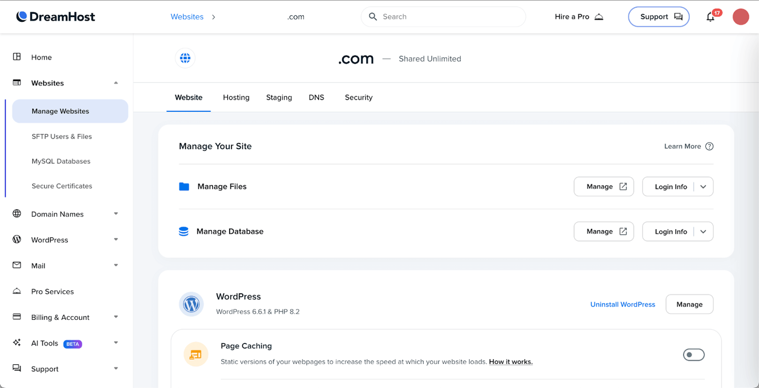Click the Learn More question mark icon
Viewport: 759px width, 388px height.
[709, 146]
